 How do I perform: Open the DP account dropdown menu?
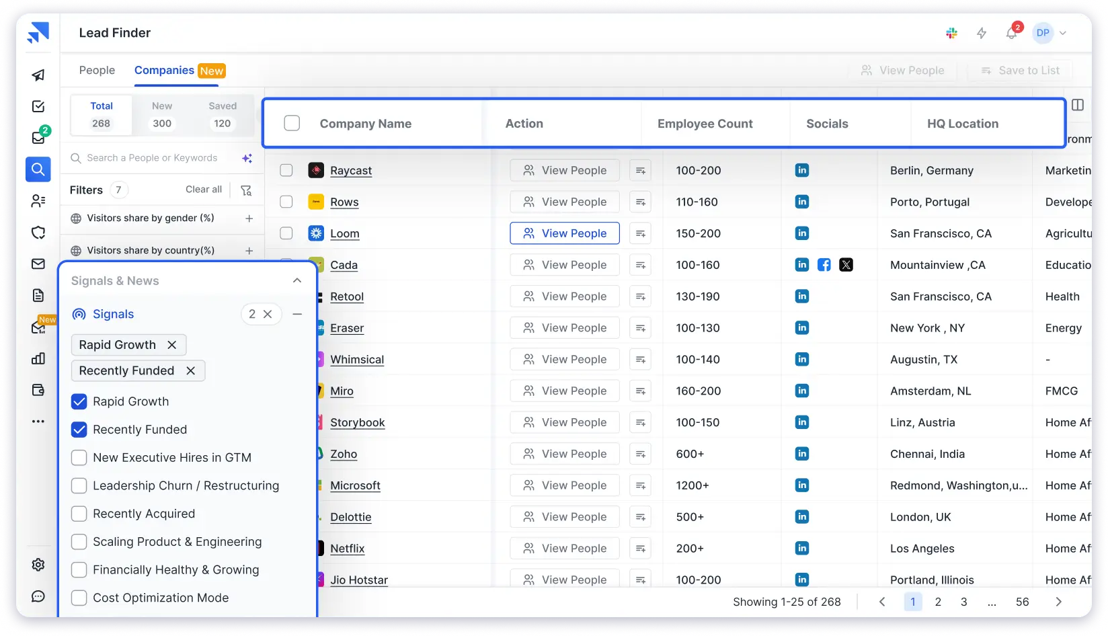(1050, 32)
